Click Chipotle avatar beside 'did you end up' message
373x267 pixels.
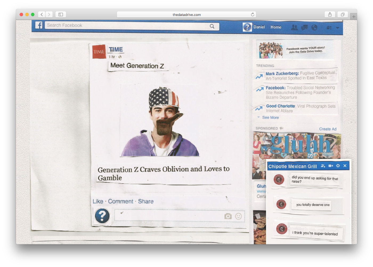[279, 179]
